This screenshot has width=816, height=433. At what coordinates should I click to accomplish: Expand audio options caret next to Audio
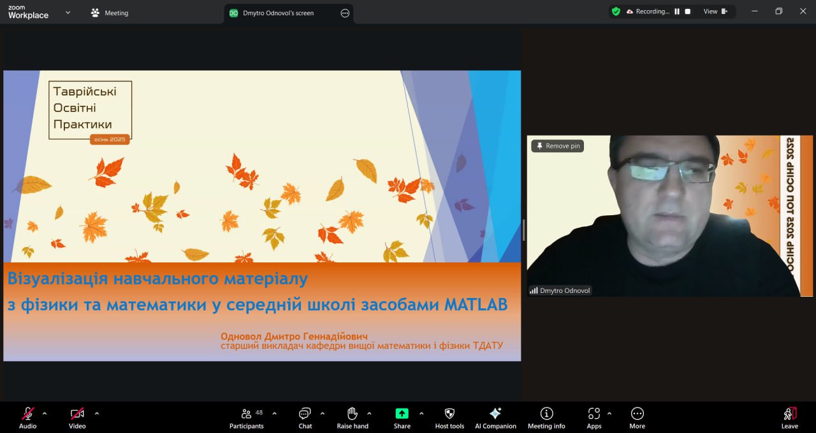(45, 413)
